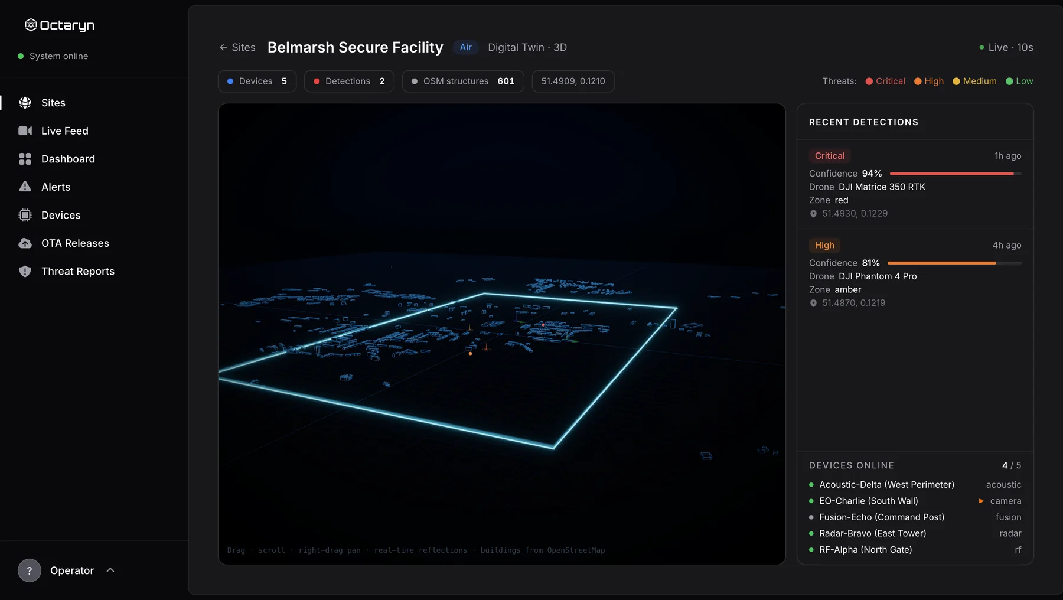Select Fusion-Echo (Command Post) device row

point(915,517)
